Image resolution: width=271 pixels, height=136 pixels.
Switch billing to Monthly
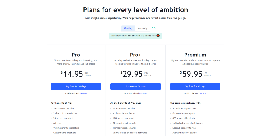128,28
